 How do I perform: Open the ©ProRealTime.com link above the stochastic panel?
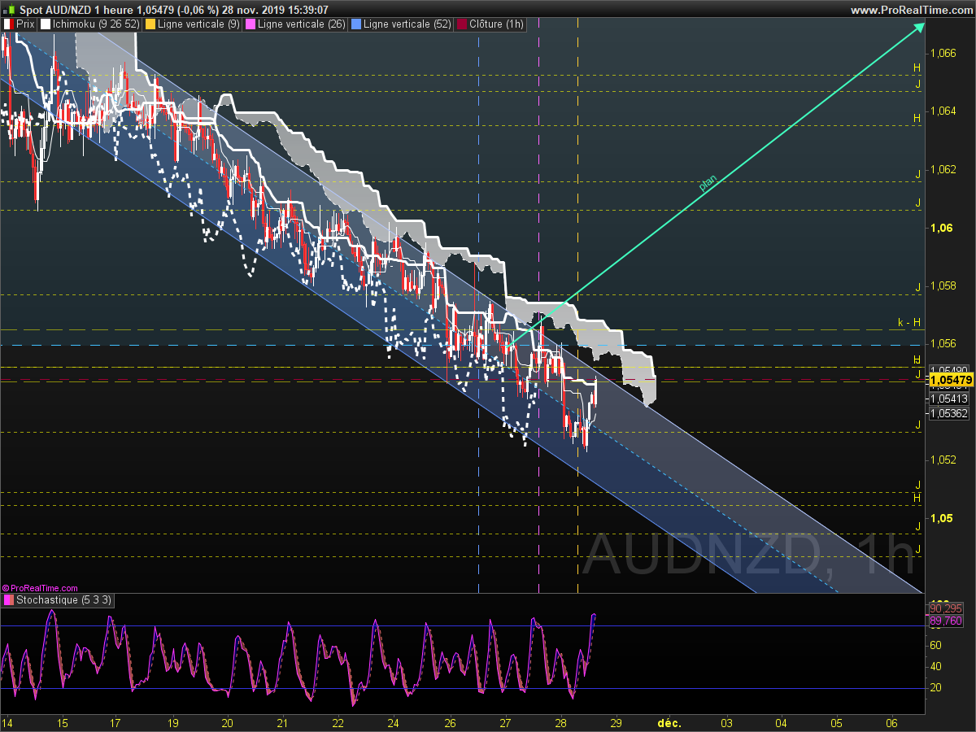click(x=40, y=587)
